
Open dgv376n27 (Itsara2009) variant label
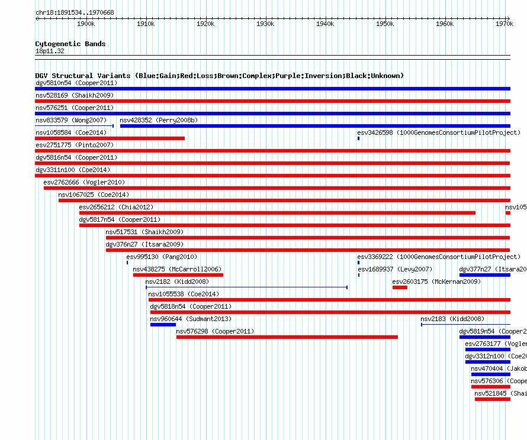[144, 244]
